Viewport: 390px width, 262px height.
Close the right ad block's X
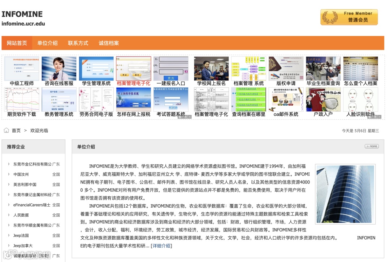point(380,117)
